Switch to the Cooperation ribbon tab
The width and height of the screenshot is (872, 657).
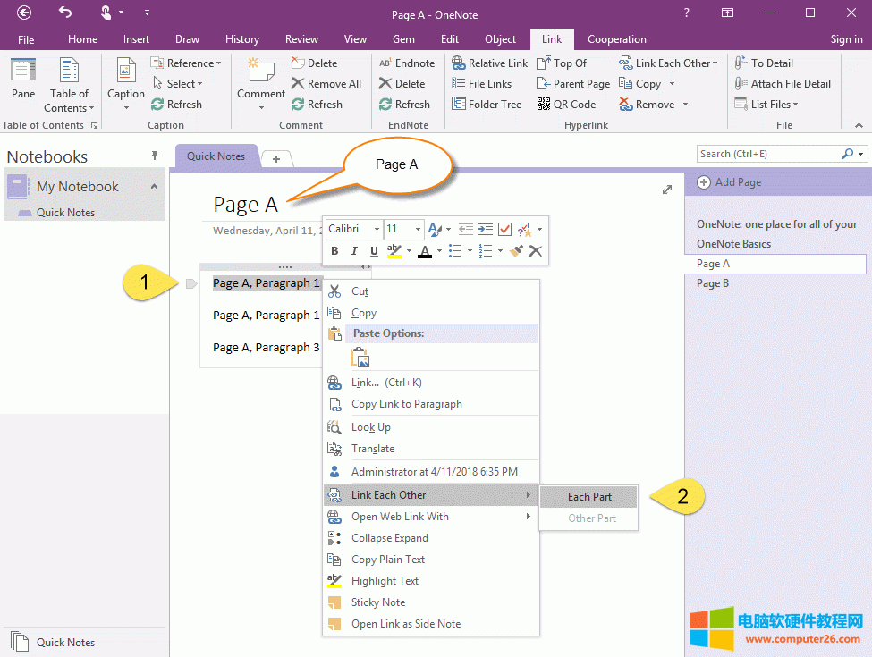(x=616, y=39)
